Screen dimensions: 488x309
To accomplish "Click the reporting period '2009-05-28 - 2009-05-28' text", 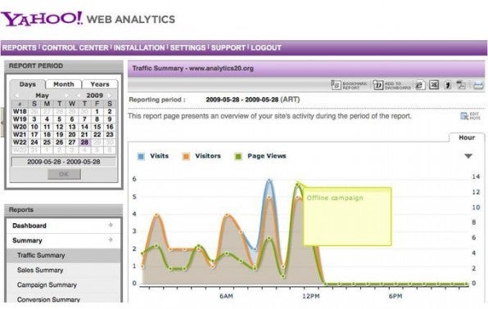I will click(x=242, y=100).
